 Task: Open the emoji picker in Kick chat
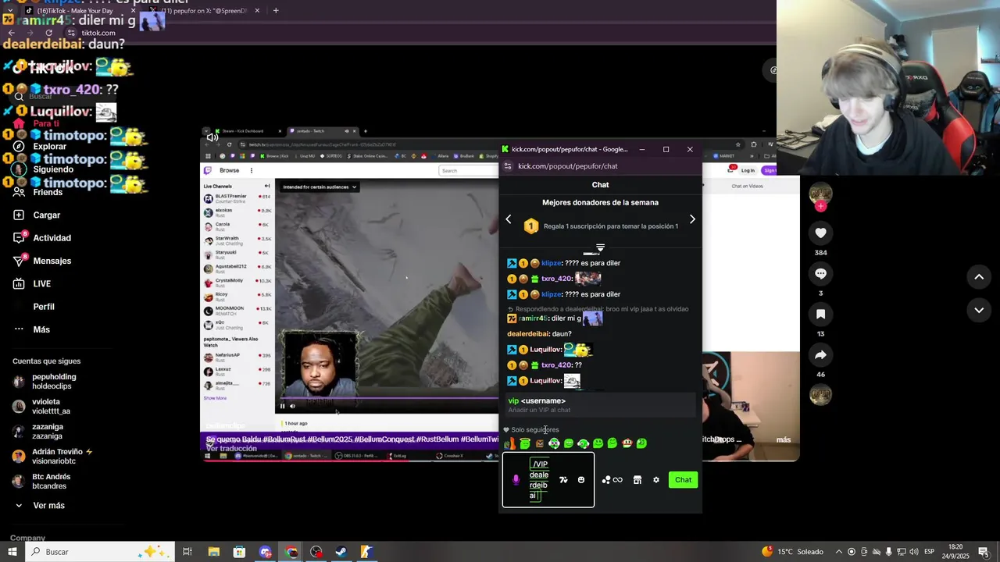pos(581,480)
